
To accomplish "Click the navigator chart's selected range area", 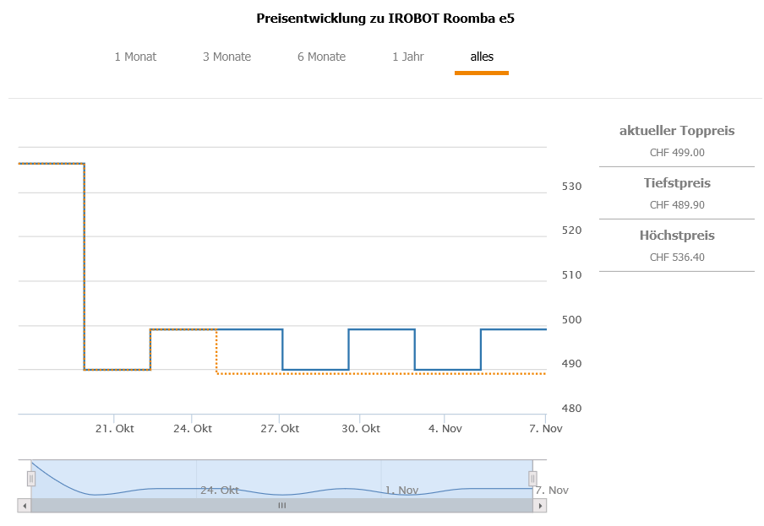I will [x=282, y=473].
